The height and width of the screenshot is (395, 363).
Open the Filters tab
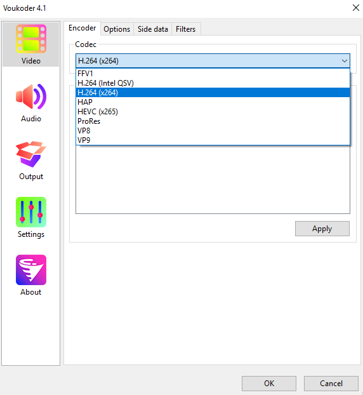(186, 29)
